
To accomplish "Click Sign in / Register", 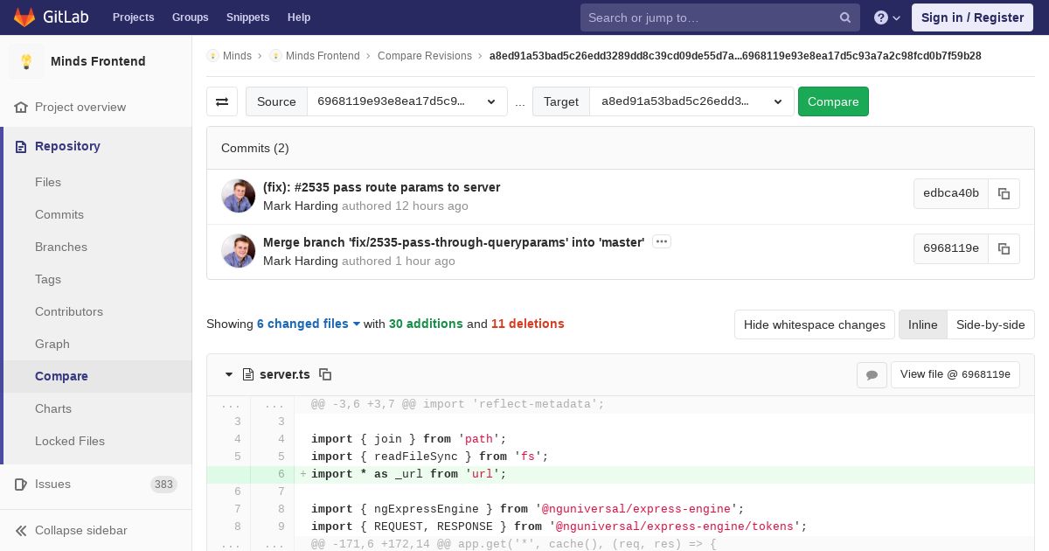I will (x=971, y=17).
